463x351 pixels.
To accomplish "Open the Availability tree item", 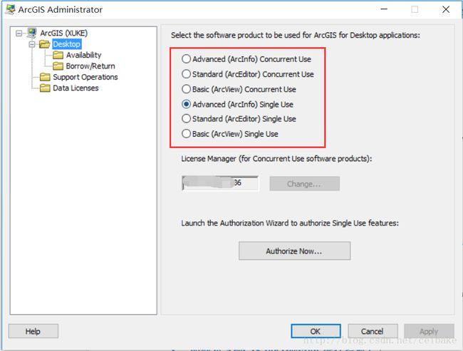I will tap(83, 55).
